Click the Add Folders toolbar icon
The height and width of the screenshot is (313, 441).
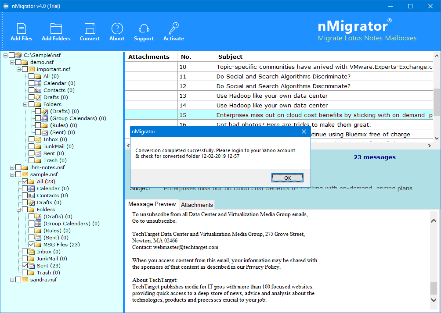click(56, 28)
